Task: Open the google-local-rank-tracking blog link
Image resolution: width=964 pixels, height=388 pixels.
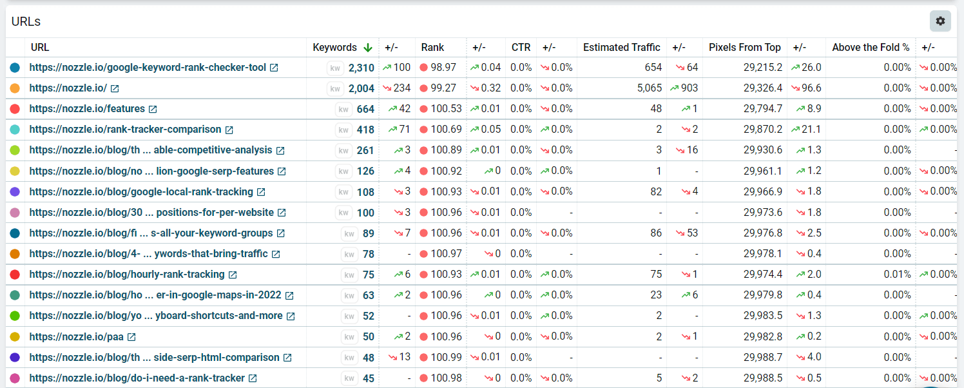Action: coord(141,192)
